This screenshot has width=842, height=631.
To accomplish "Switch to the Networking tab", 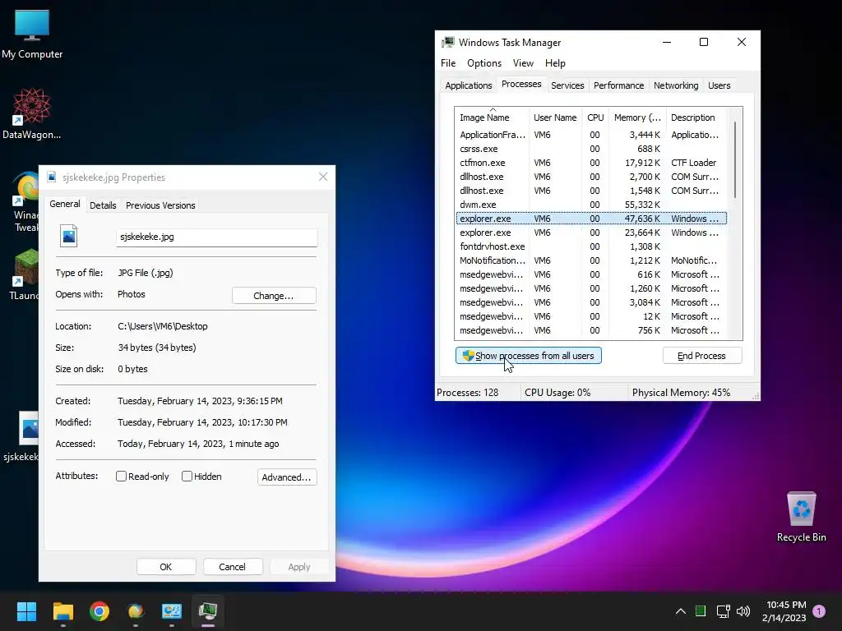I will [x=676, y=85].
